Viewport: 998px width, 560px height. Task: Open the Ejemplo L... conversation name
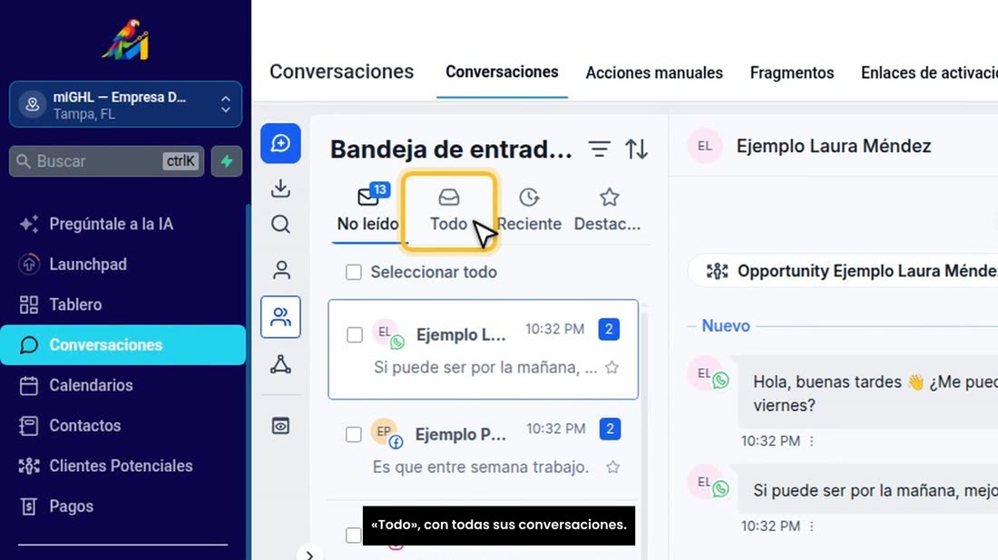461,335
